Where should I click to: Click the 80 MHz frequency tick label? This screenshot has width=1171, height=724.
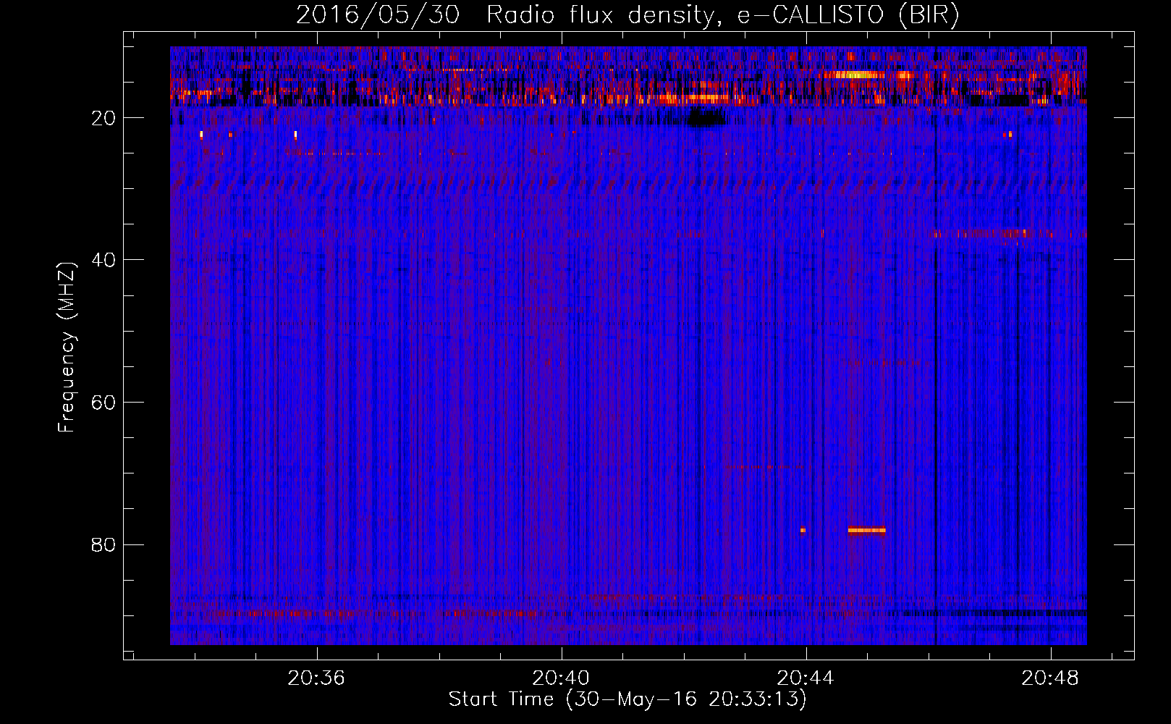pos(103,544)
